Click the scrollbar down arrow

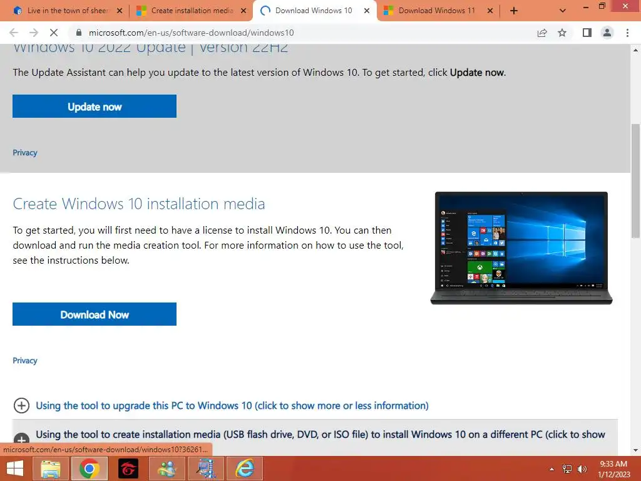[635, 450]
